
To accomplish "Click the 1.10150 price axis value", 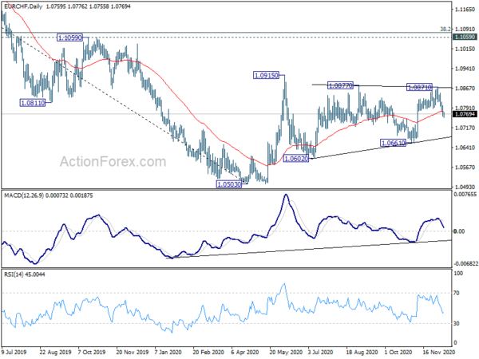I will (x=465, y=49).
